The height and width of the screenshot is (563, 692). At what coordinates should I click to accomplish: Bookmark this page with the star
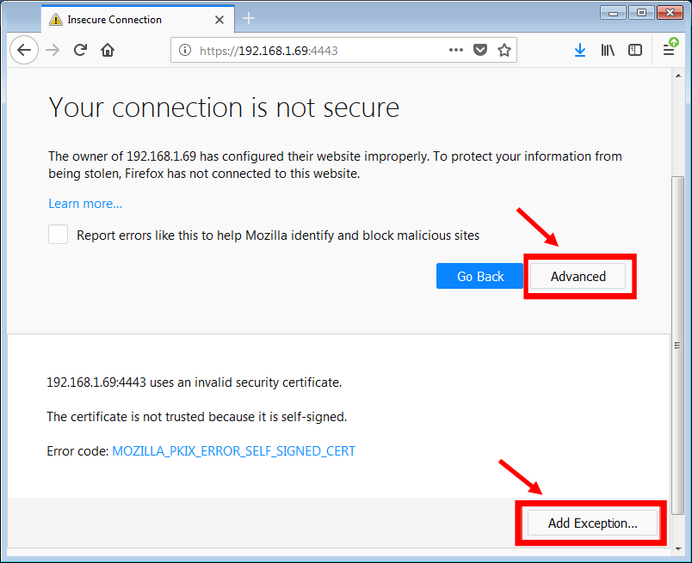click(x=504, y=50)
